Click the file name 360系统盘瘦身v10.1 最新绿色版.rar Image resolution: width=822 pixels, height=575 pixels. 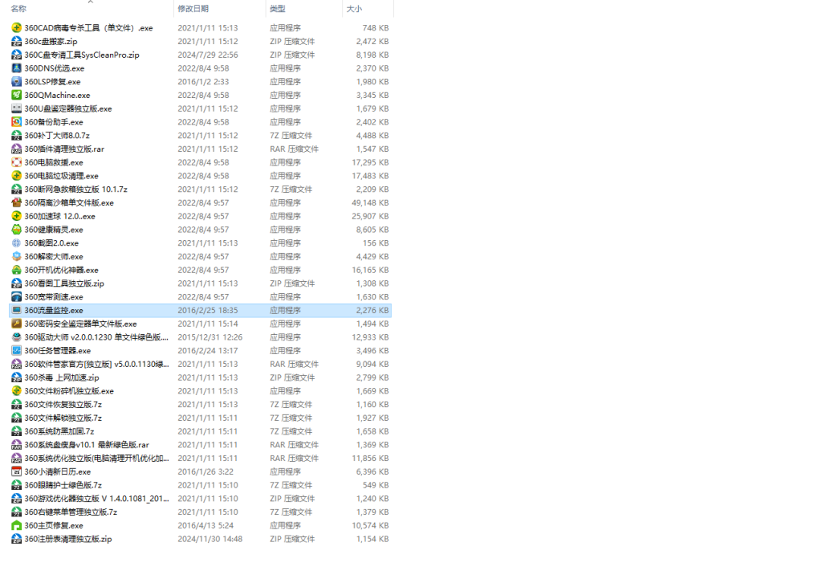click(87, 445)
